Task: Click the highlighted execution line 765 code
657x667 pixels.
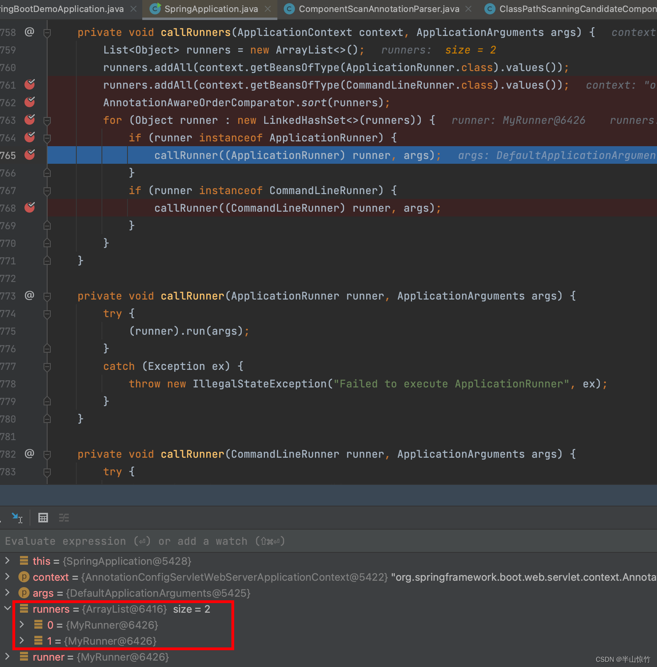Action: coord(298,155)
